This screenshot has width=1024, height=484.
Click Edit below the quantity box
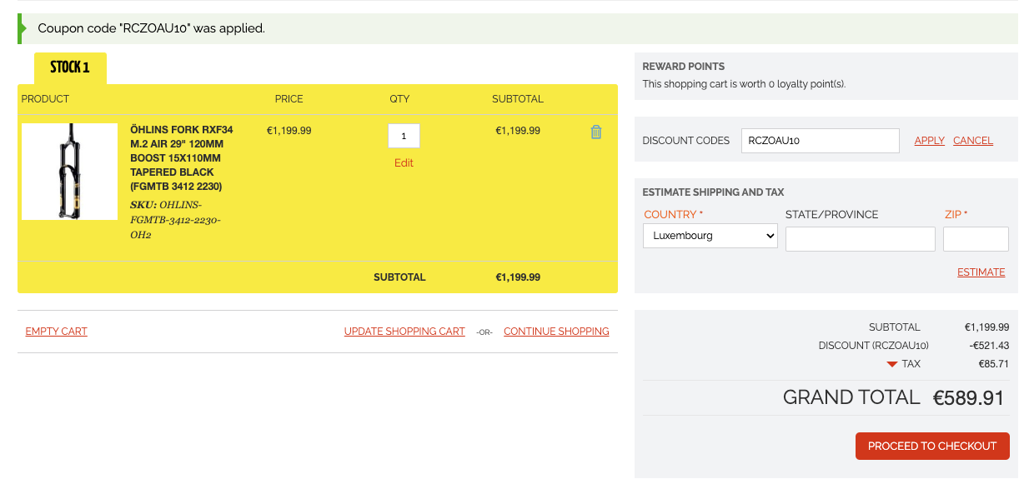404,163
